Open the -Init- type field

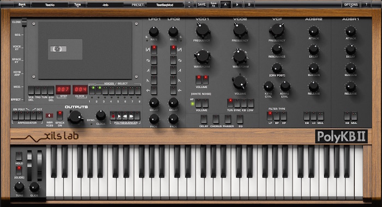pos(105,5)
